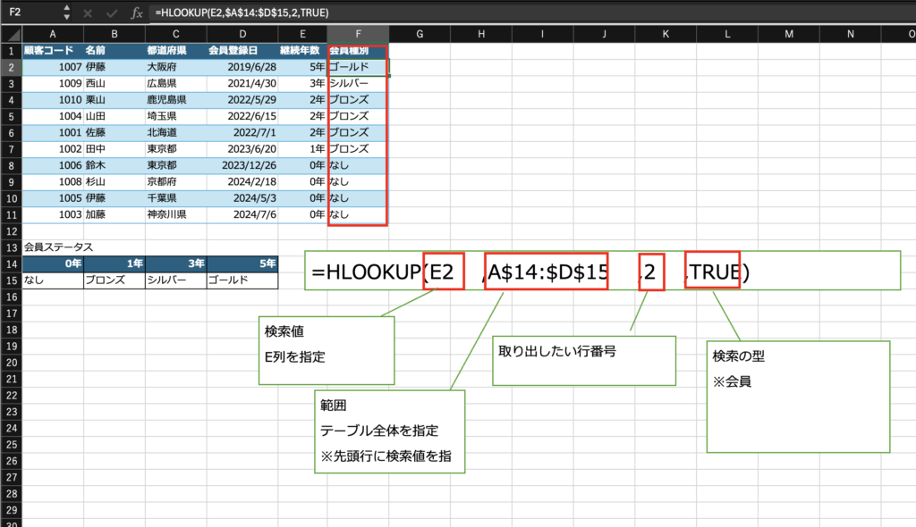Image resolution: width=916 pixels, height=527 pixels.
Task: Click inside the HLOOKUP formula bar text
Action: point(242,13)
